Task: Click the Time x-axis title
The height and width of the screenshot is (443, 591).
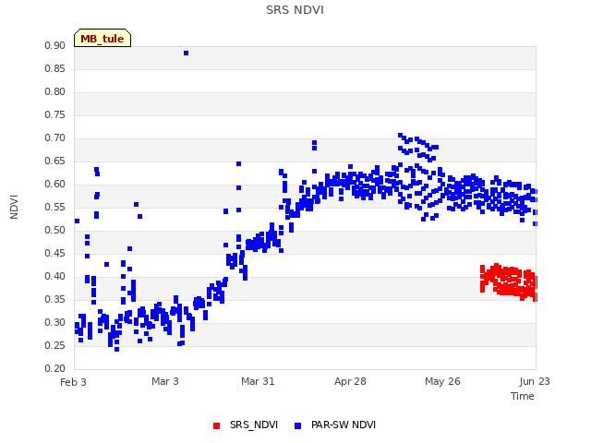Action: coord(522,396)
